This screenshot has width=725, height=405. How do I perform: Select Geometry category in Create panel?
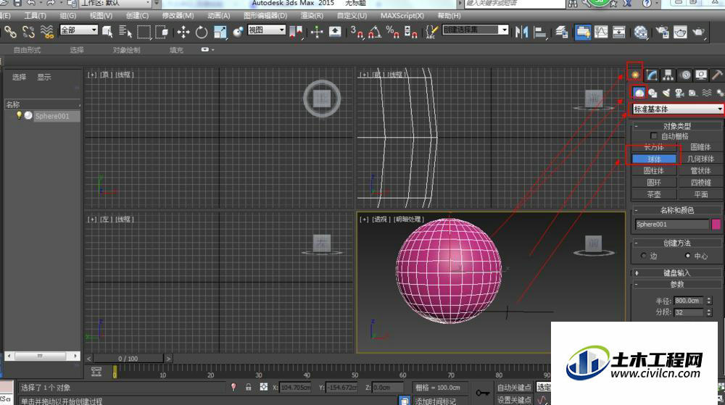pos(639,93)
